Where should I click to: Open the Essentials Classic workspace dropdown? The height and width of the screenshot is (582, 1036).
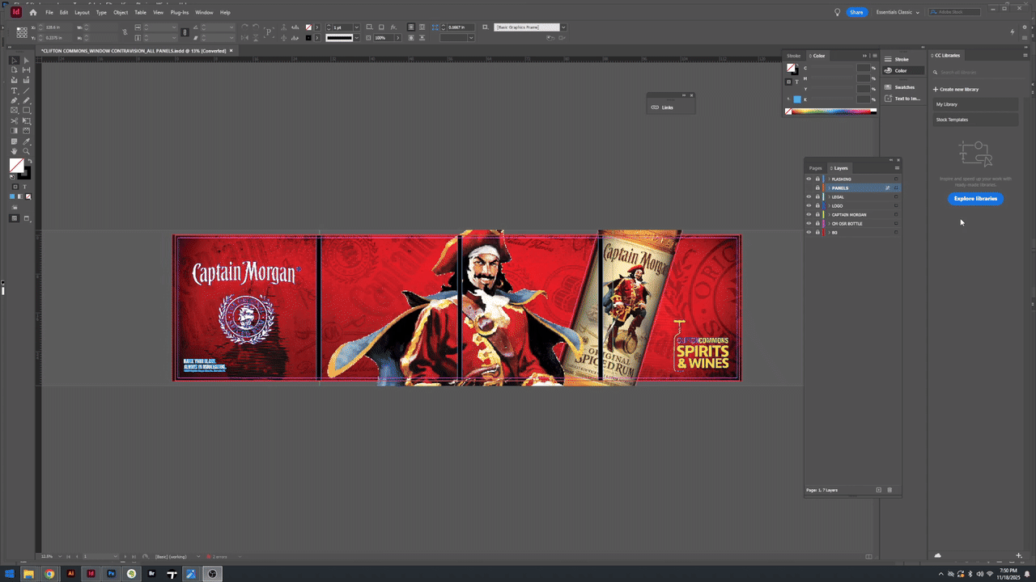(898, 12)
